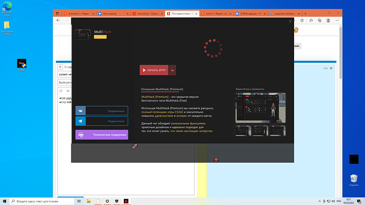365x205 pixels.
Task: Open Microsoft Edge desktop shortcut
Action: click(7, 9)
